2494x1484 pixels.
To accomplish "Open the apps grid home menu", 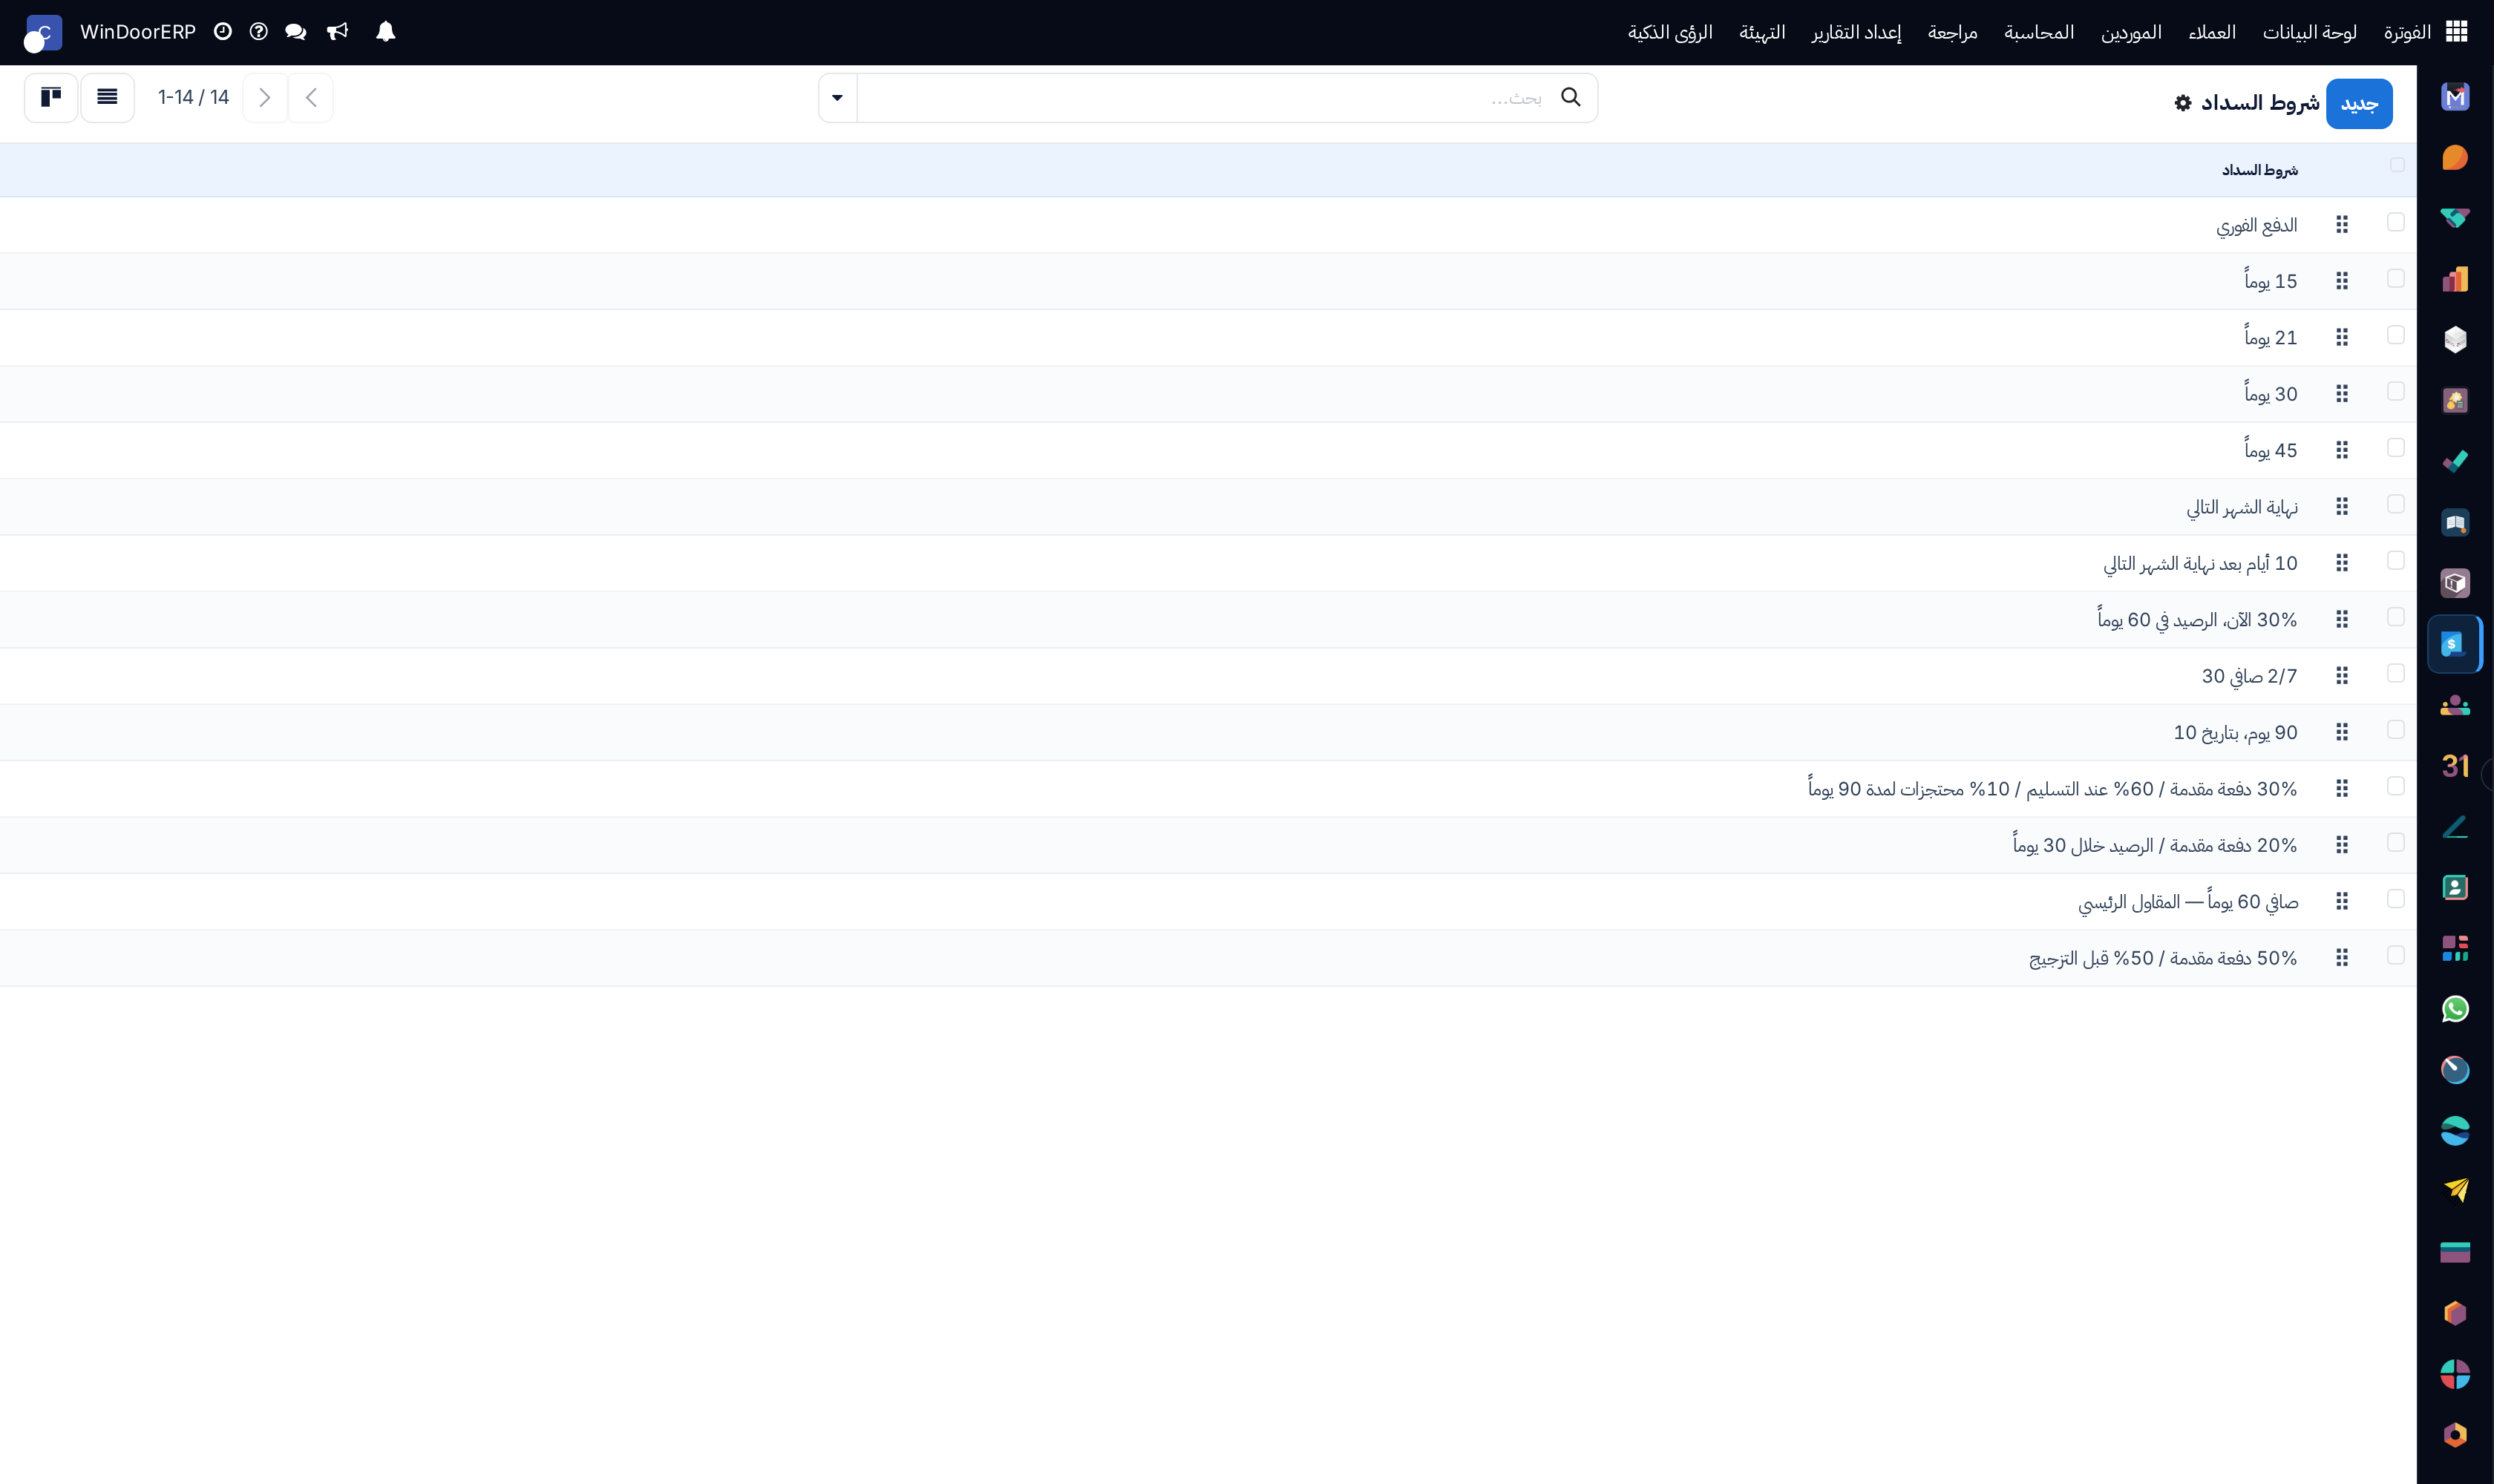I will coord(2456,32).
